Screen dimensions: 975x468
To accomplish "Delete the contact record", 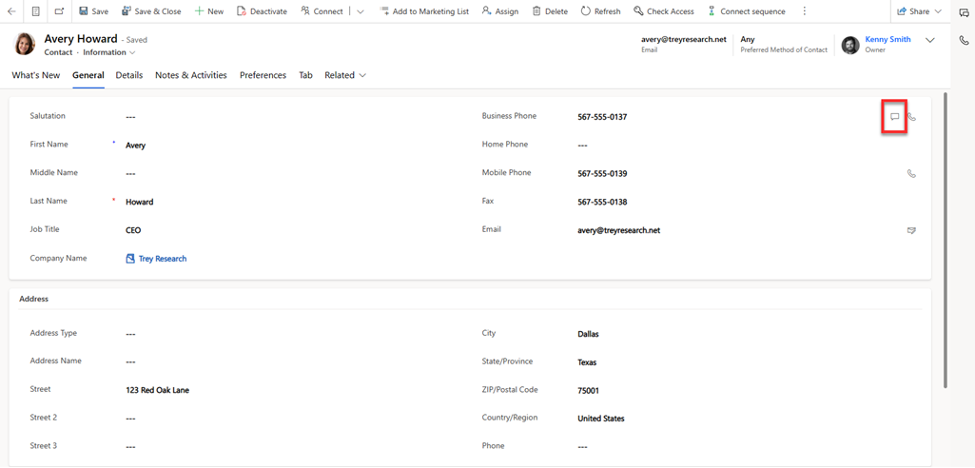I will point(551,11).
